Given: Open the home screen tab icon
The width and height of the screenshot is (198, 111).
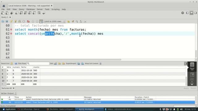Looking at the screenshot, I should coord(4,6).
